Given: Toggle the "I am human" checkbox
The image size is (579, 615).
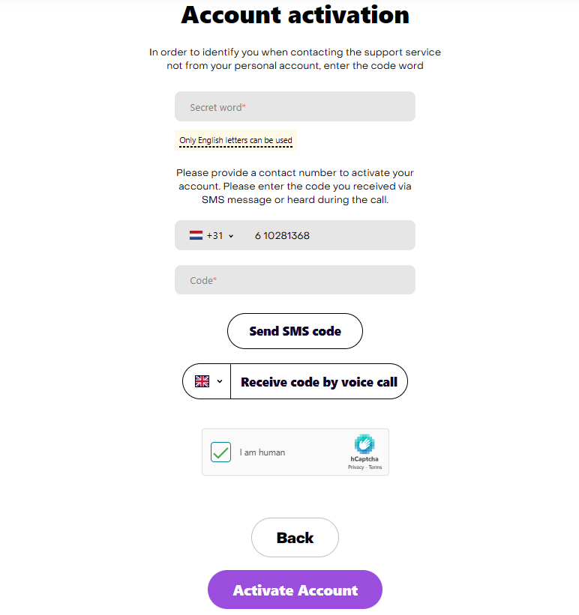Looking at the screenshot, I should click(x=220, y=452).
